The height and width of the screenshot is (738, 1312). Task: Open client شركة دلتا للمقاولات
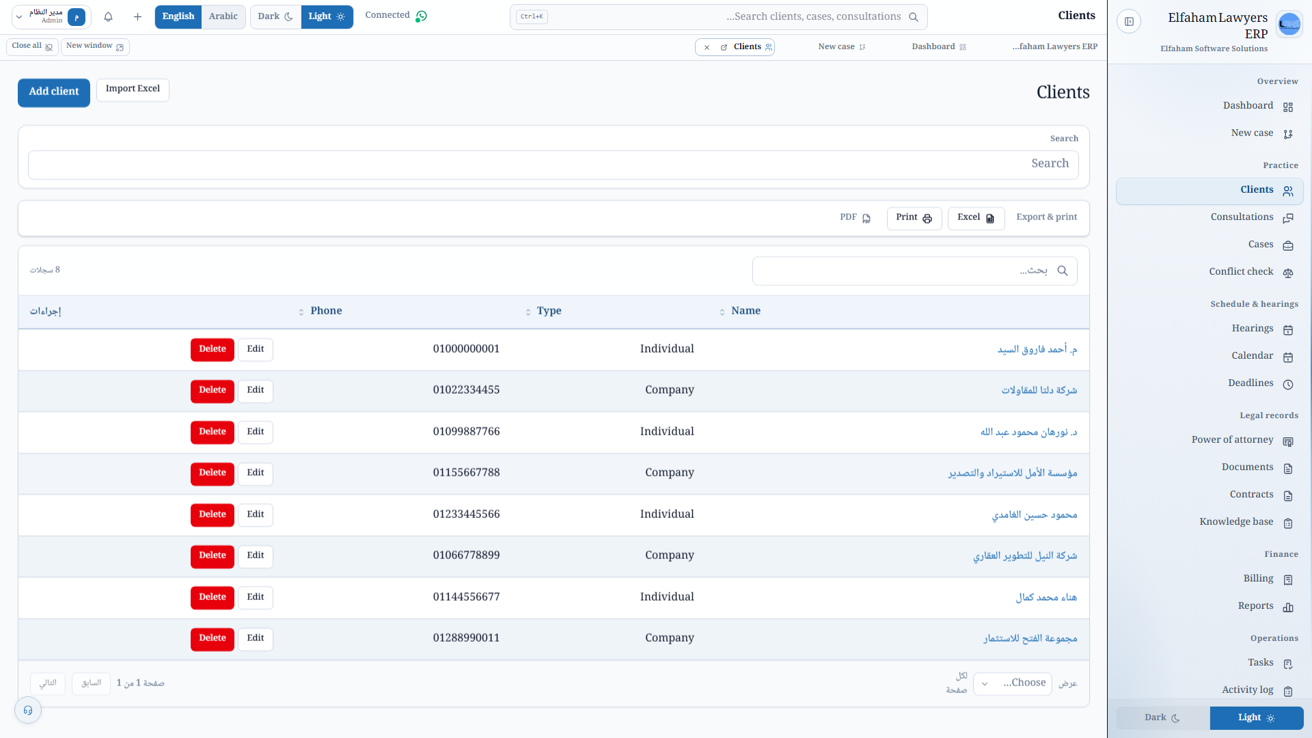coord(1039,391)
